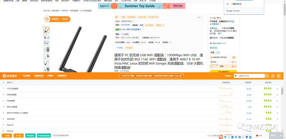Switch to 关键词收录 tab
This screenshot has width=286, height=139.
coord(62,76)
